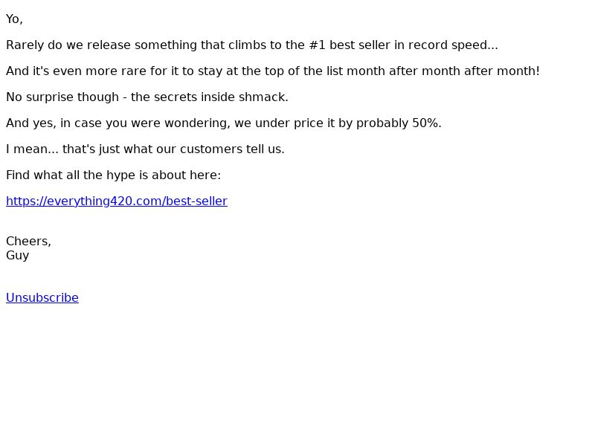Click the "Cheers," sign-off text

pyautogui.click(x=28, y=241)
